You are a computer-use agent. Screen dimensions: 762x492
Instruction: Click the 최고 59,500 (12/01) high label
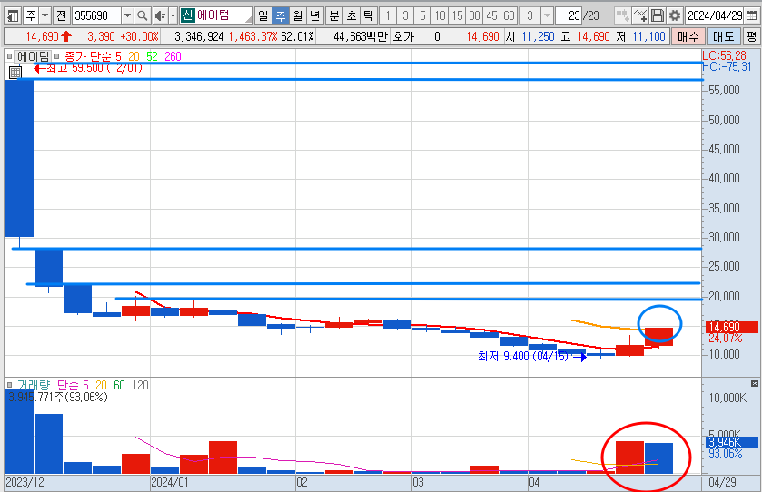(87, 68)
